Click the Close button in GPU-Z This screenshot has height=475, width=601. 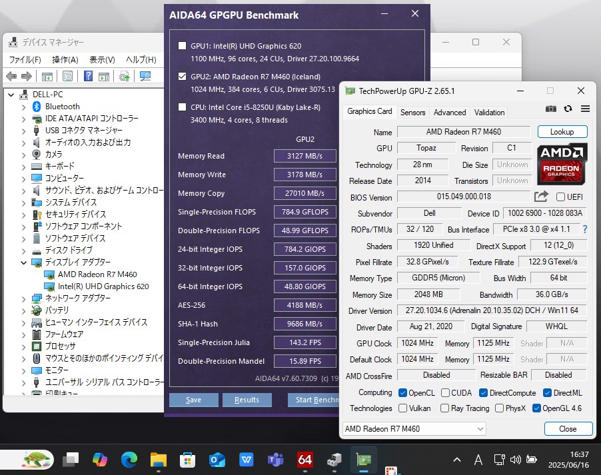tap(568, 428)
